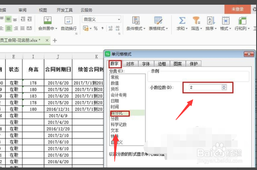Image resolution: width=257 pixels, height=170 pixels.
Task: Expand the 表格样式 dropdown arrow
Action: [167, 29]
